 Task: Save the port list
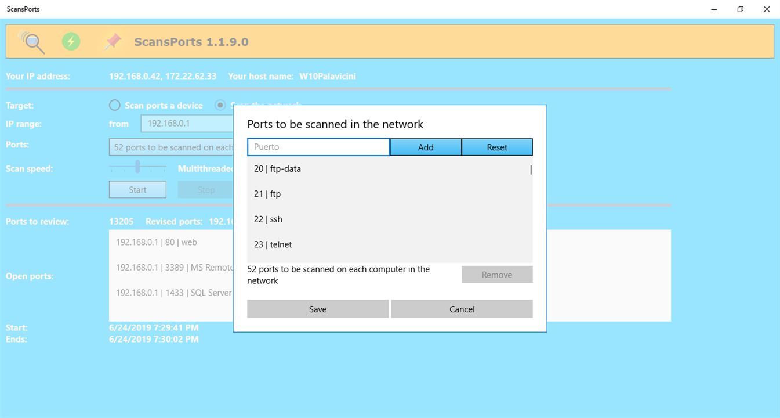[x=318, y=309]
